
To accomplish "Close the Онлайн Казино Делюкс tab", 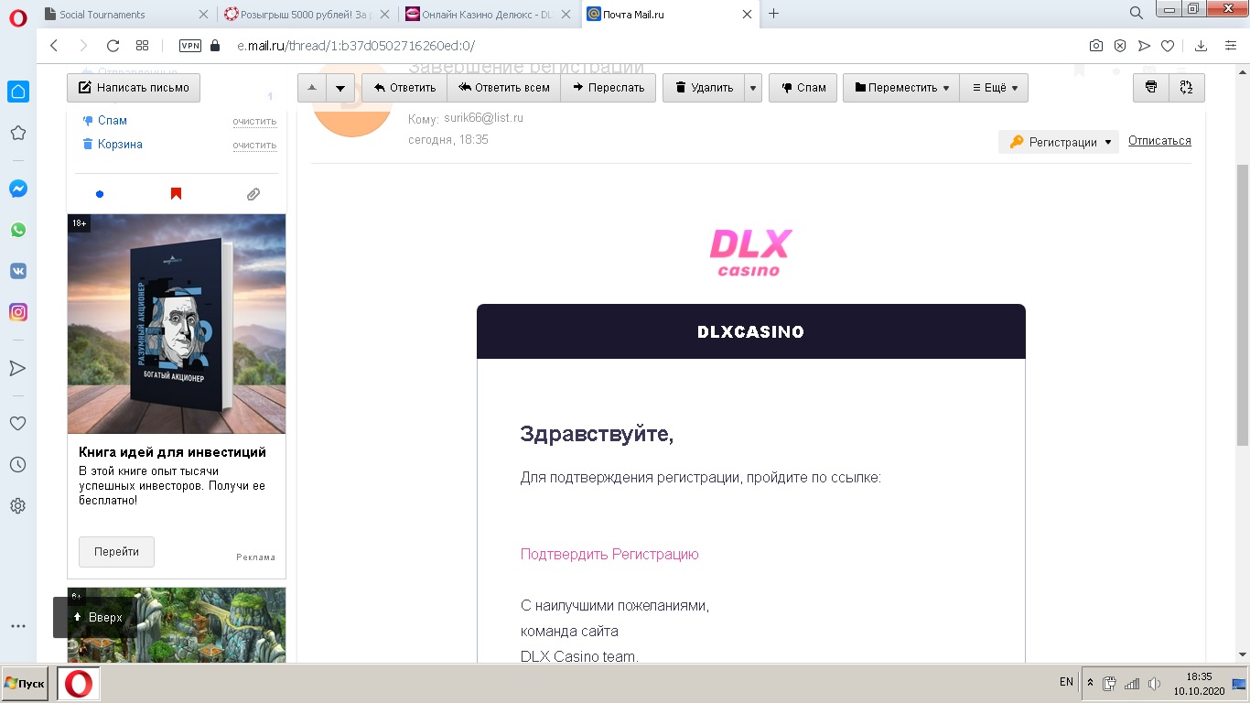I will [566, 14].
